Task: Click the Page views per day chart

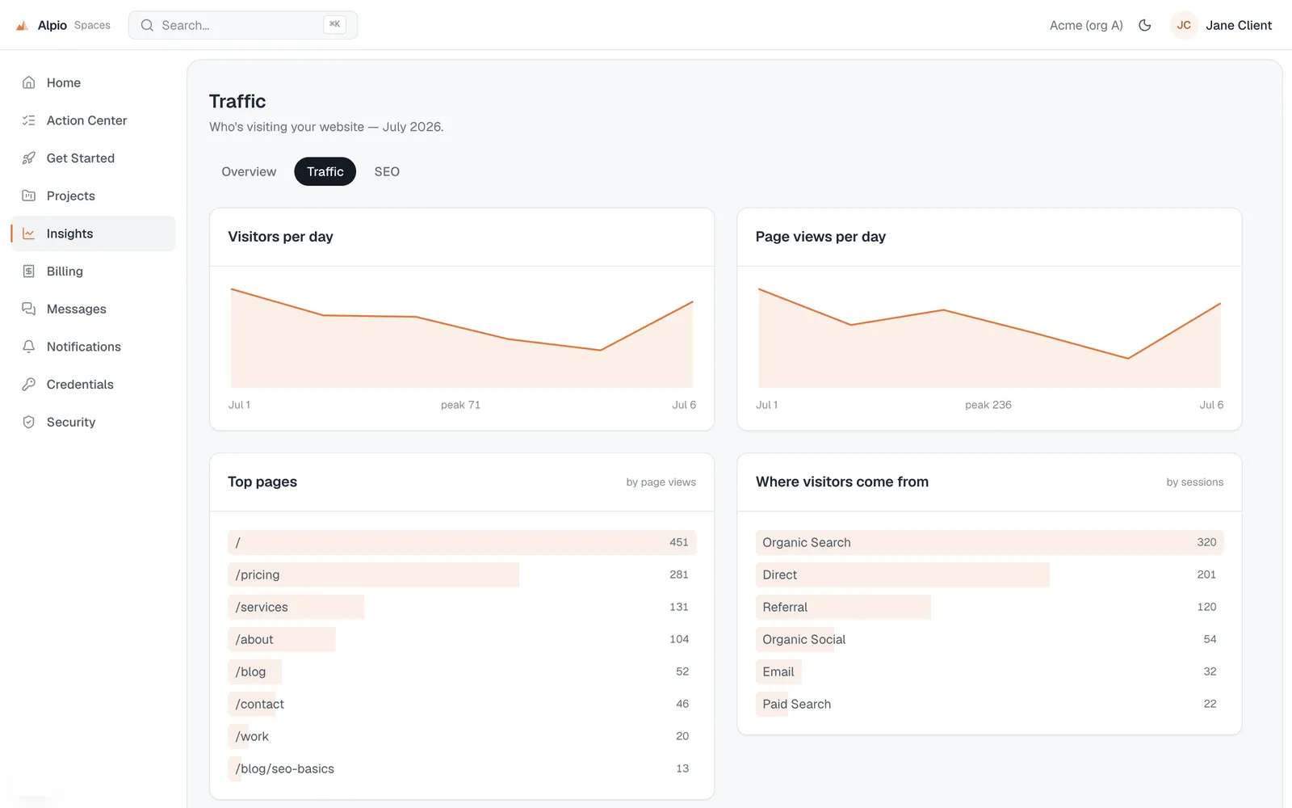Action: (x=989, y=338)
